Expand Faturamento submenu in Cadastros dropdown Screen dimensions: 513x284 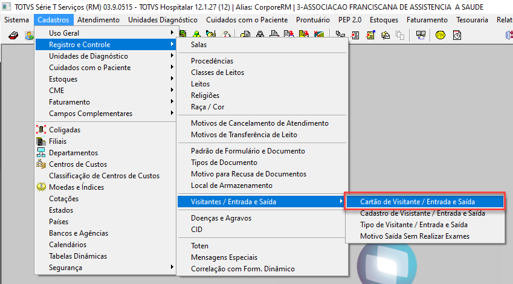[106, 102]
